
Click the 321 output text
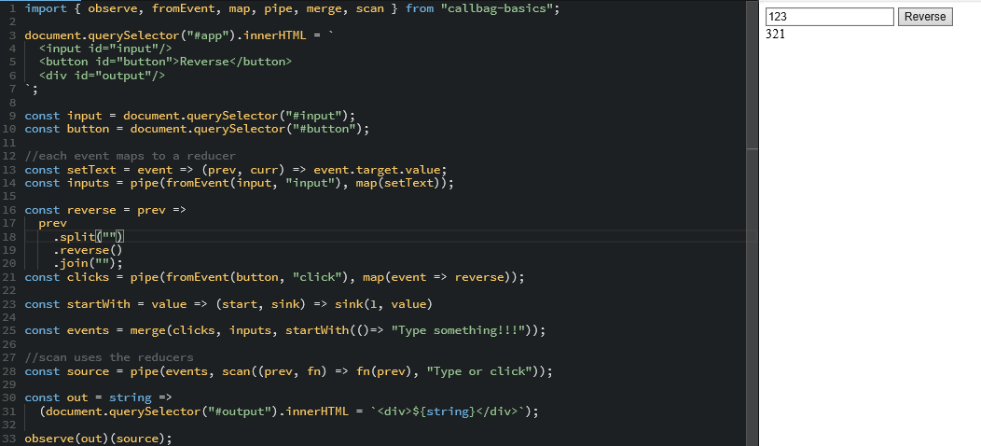(x=775, y=34)
